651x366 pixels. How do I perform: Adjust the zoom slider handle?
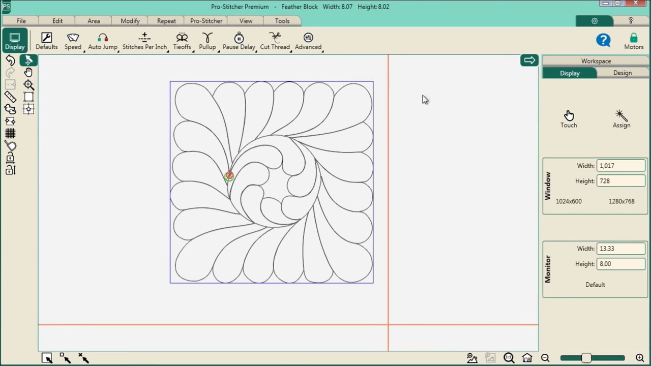pos(586,358)
